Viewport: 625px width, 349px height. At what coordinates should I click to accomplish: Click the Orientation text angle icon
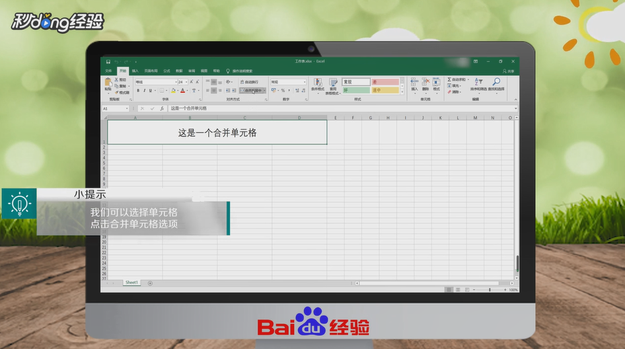click(x=229, y=82)
